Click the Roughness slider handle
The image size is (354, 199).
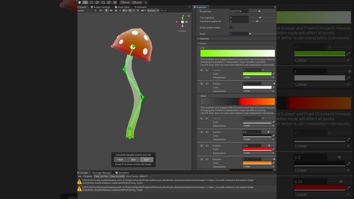coord(259,11)
